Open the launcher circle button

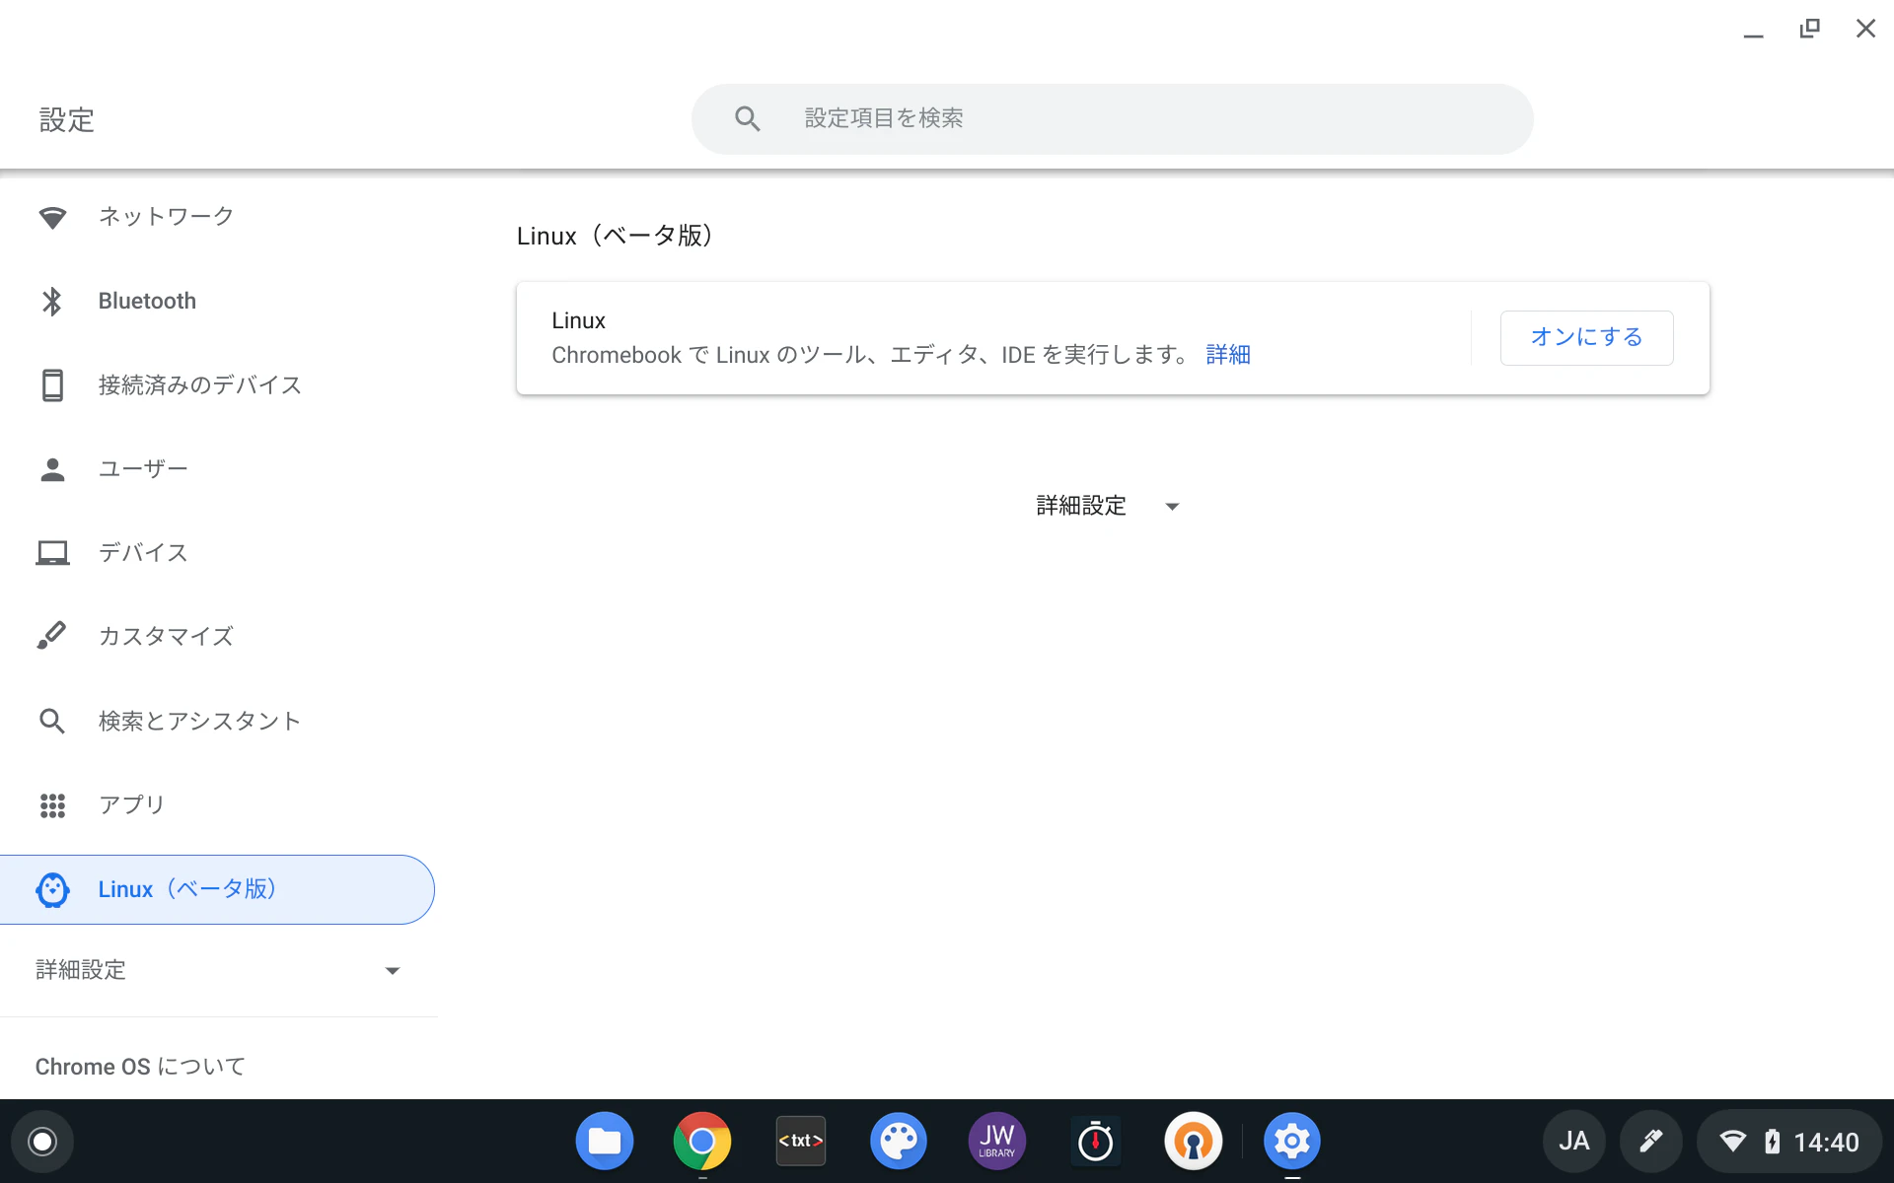pos(42,1142)
